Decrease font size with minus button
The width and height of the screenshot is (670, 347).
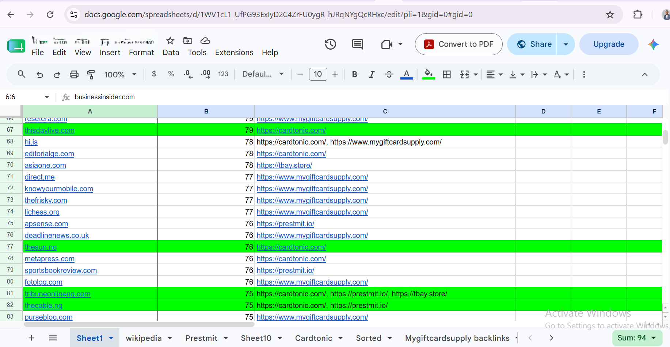click(x=300, y=74)
